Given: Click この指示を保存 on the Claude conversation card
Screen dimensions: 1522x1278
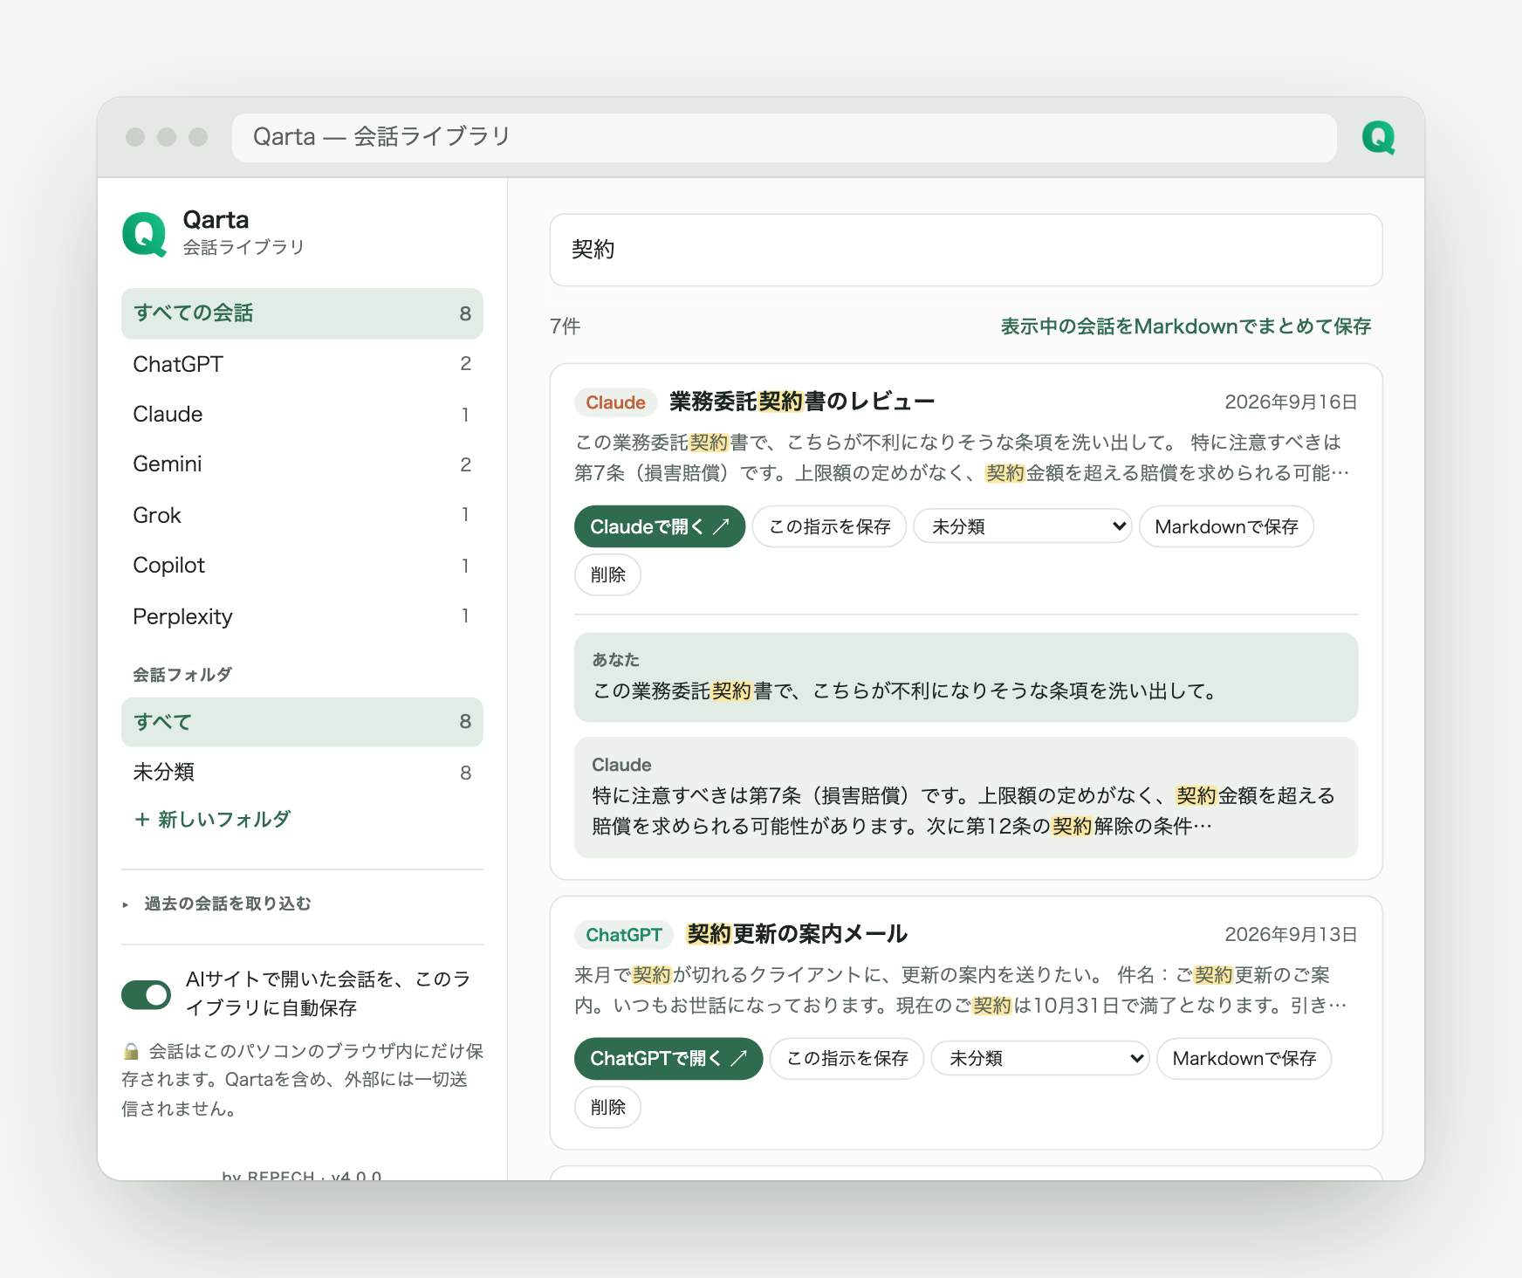Looking at the screenshot, I should (x=829, y=526).
